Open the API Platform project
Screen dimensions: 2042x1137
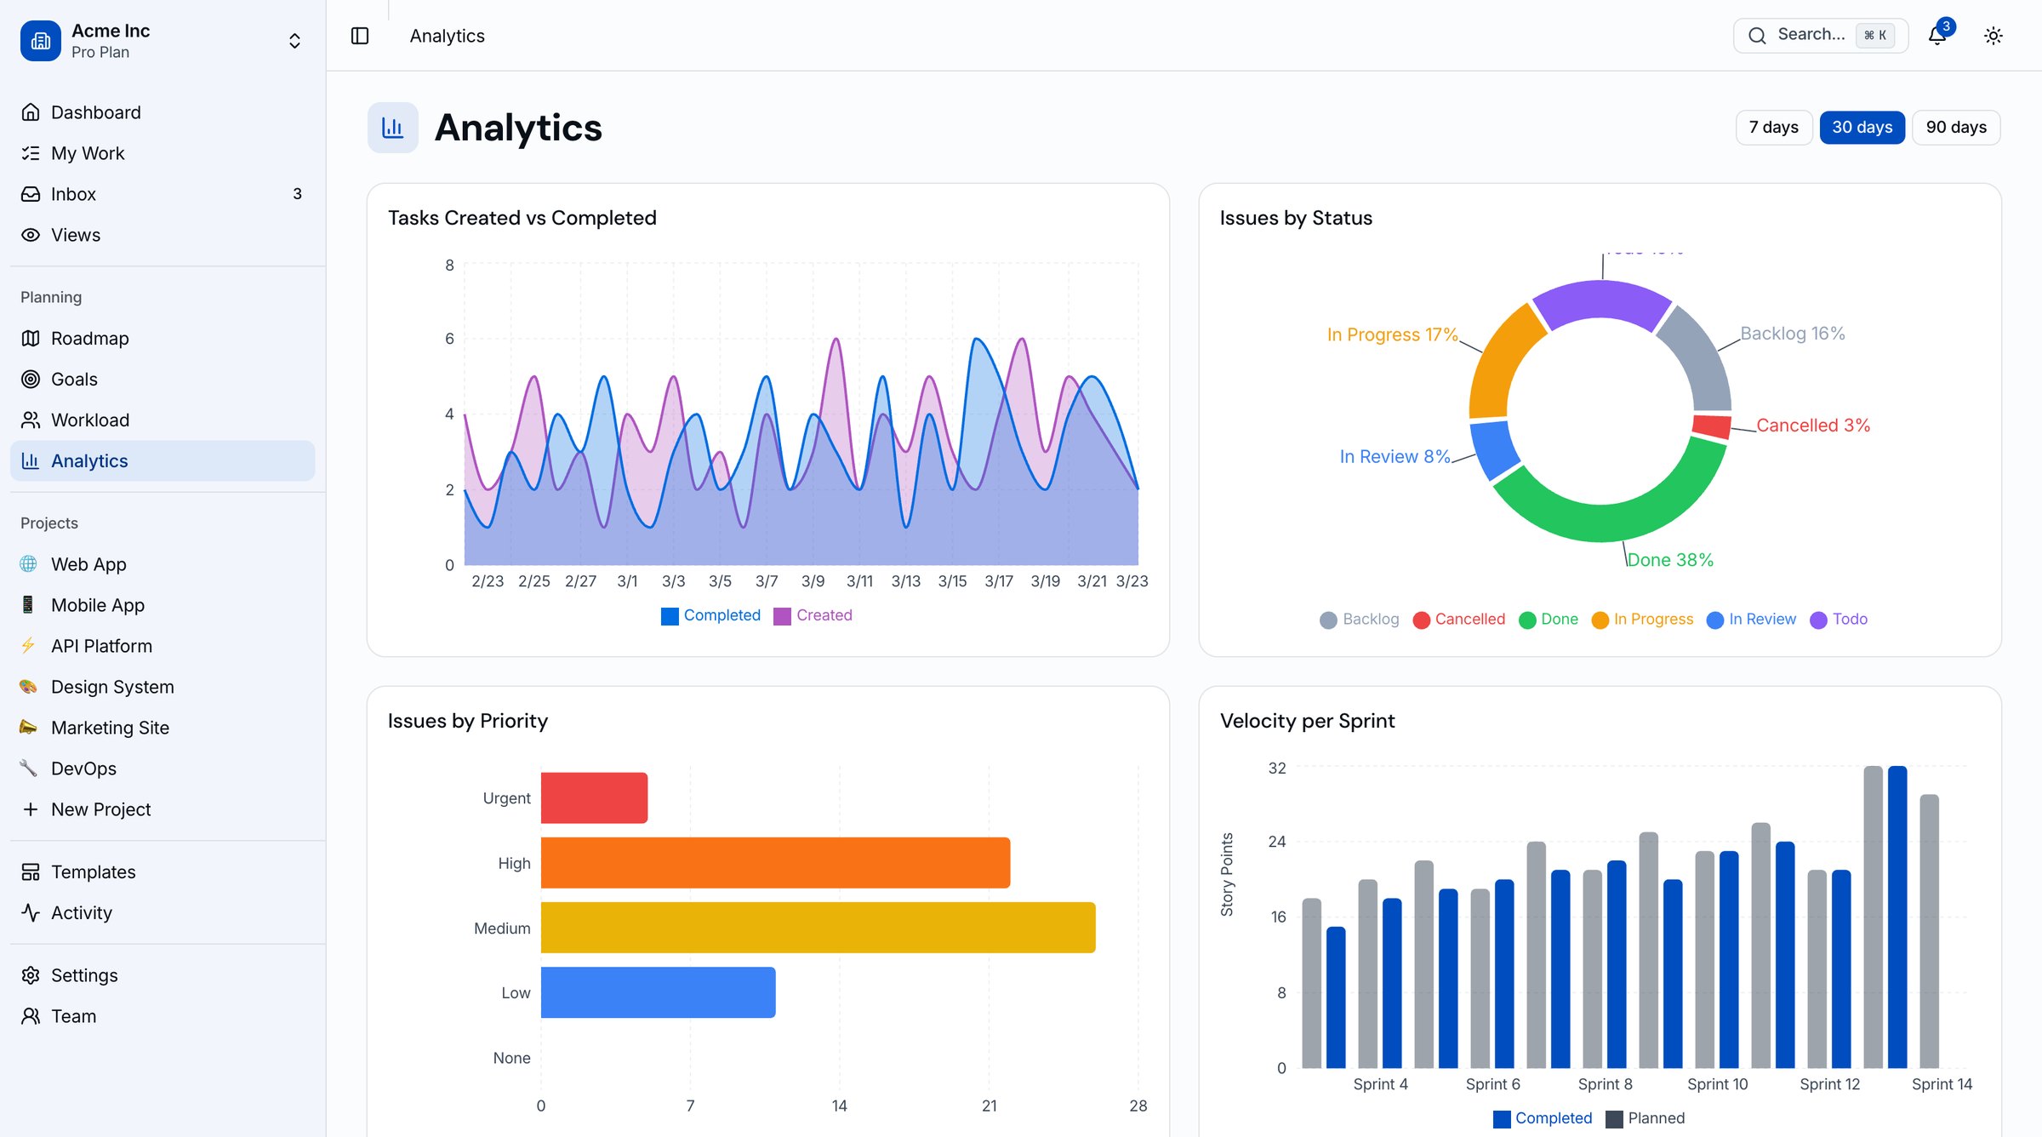tap(163, 645)
